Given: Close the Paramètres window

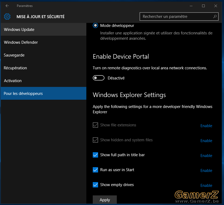Looking at the screenshot, I should (216, 6).
